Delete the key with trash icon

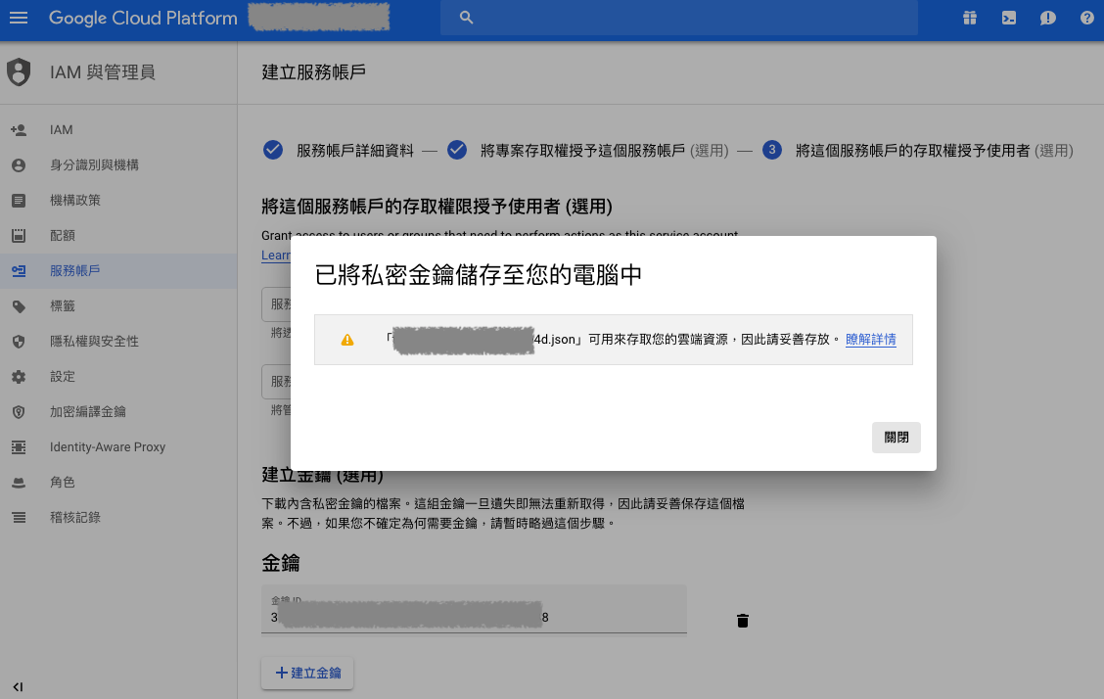pos(743,620)
